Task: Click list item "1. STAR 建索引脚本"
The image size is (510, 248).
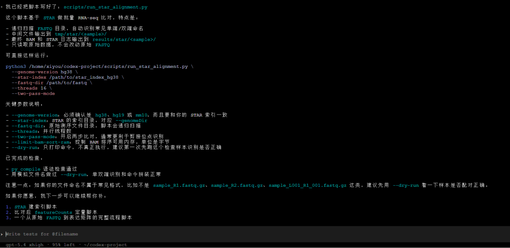Action: pyautogui.click(x=32, y=207)
